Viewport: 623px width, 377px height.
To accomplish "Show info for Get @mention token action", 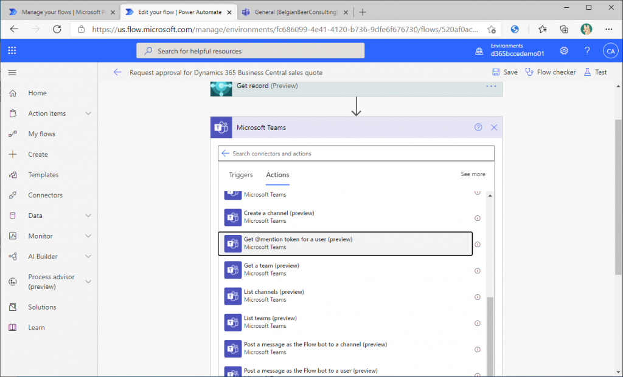I will point(478,244).
